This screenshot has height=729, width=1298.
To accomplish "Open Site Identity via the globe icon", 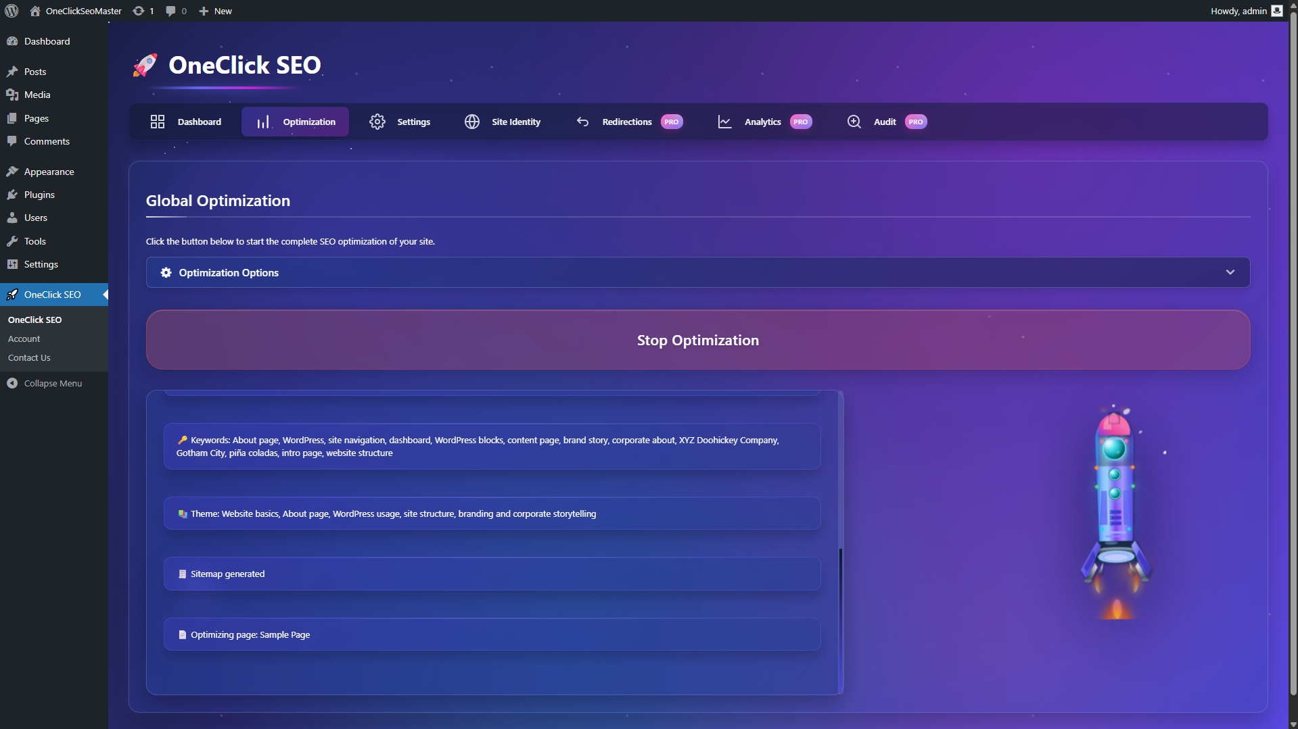I will point(471,122).
